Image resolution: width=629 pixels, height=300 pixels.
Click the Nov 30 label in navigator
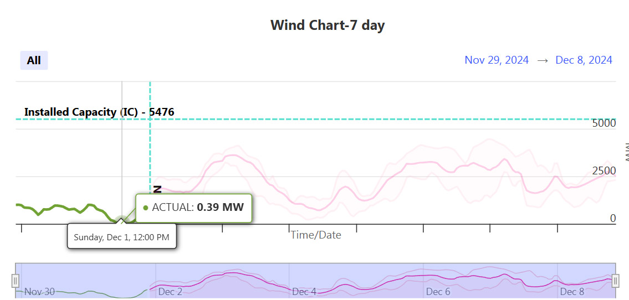tap(40, 292)
